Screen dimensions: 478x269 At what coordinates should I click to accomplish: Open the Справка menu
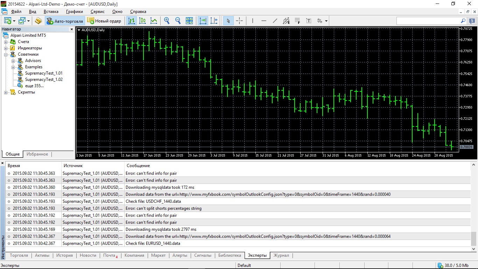pos(138,12)
